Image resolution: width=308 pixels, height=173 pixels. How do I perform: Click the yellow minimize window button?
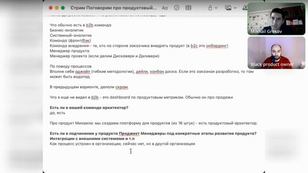[x=57, y=8]
